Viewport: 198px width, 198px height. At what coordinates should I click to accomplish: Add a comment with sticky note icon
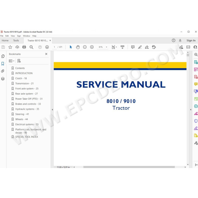coord(133,47)
